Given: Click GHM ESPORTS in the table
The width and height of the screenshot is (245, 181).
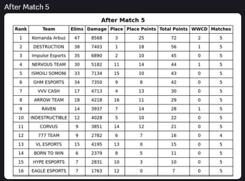Looking at the screenshot, I should coord(49,82).
